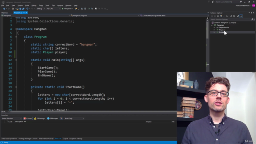
Task: Click the Project column header
Action: click(x=149, y=122)
